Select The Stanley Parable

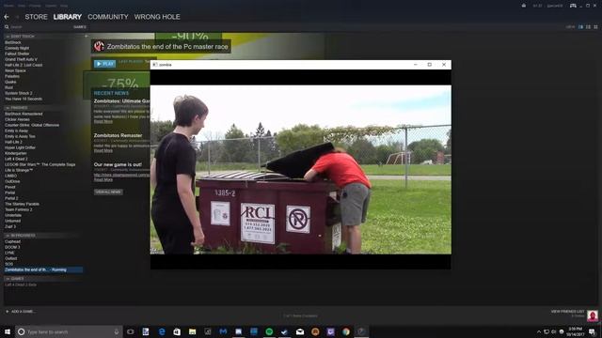(x=22, y=204)
